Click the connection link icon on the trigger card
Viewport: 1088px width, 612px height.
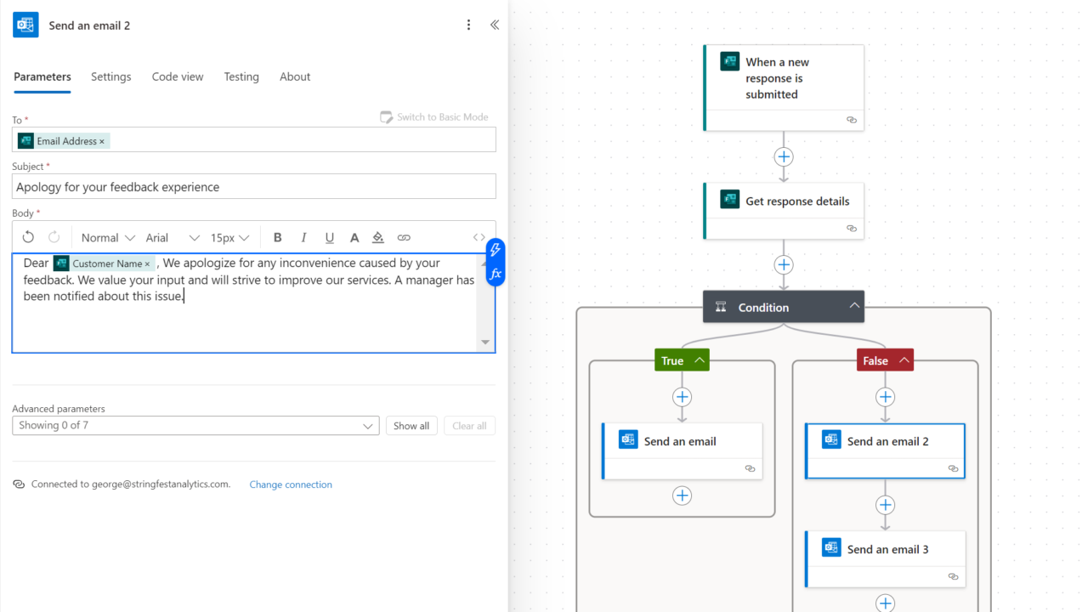click(x=852, y=120)
